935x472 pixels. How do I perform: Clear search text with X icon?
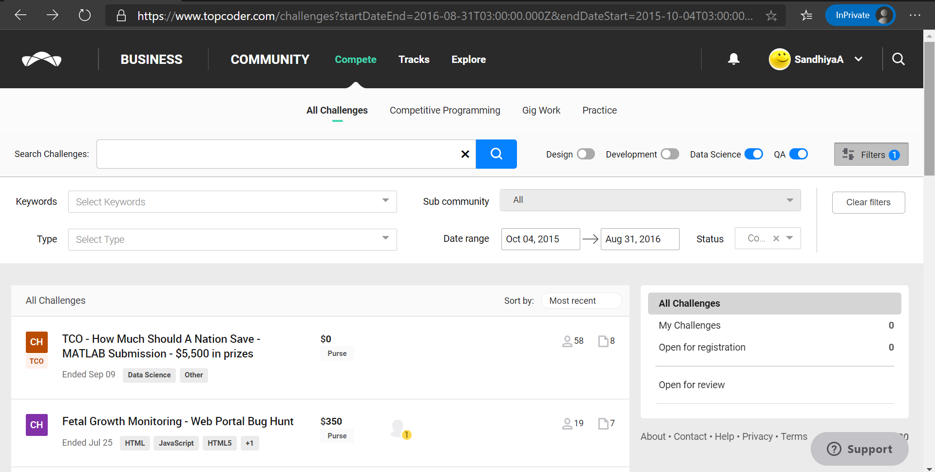point(465,154)
